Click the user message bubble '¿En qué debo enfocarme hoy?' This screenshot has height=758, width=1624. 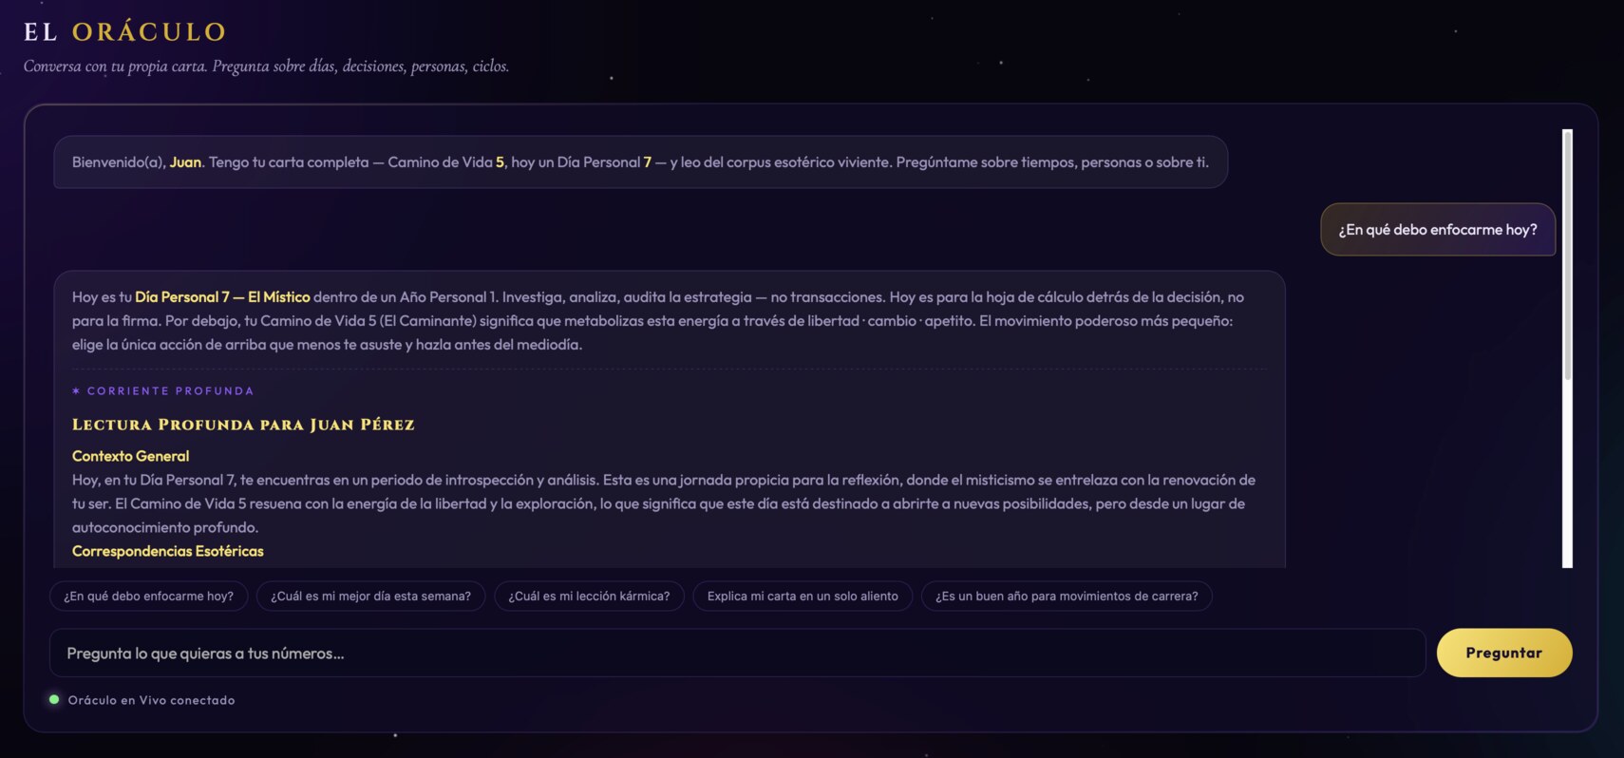click(x=1437, y=229)
